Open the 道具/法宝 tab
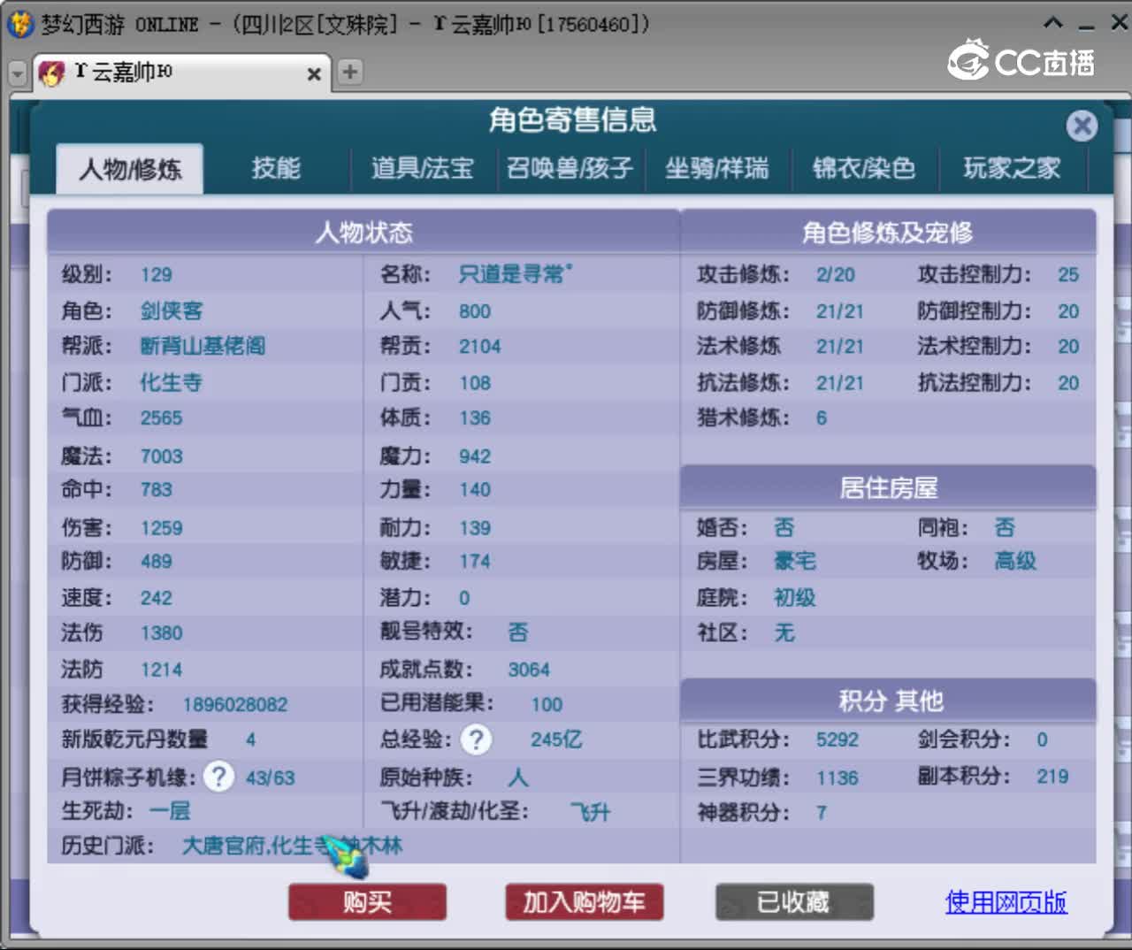1132x950 pixels. pyautogui.click(x=422, y=168)
